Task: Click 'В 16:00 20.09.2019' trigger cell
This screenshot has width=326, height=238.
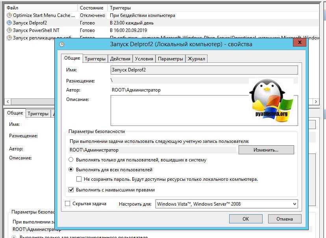Action: tap(128, 30)
